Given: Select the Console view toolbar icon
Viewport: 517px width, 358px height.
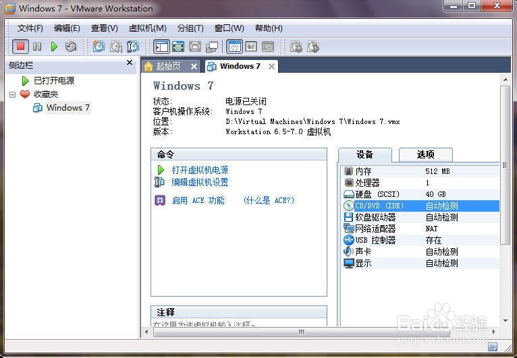Looking at the screenshot, I should (x=268, y=47).
